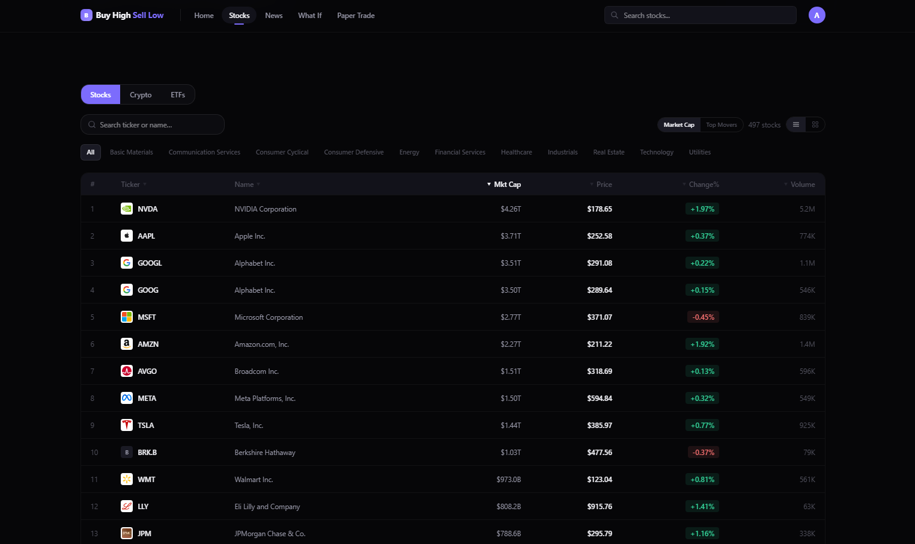Filter by Technology sector

(657, 152)
